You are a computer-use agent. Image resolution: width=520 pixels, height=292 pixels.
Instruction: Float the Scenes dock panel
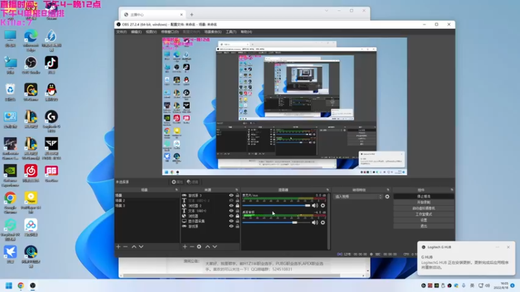(x=176, y=189)
